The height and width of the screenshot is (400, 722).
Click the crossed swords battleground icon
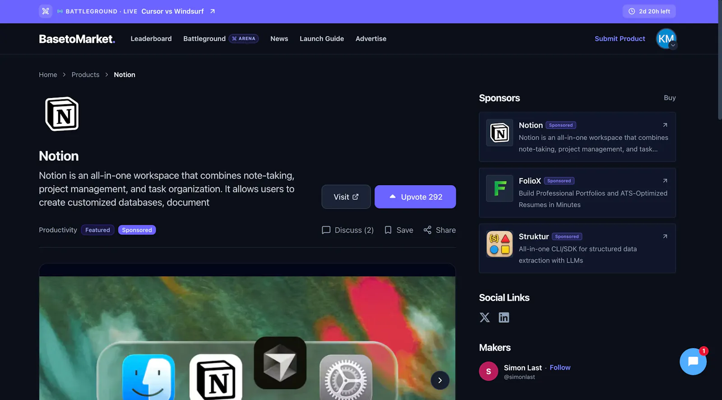(46, 11)
